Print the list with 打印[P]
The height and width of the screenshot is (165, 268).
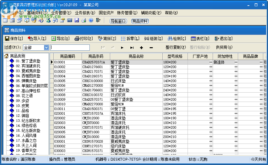84,39
